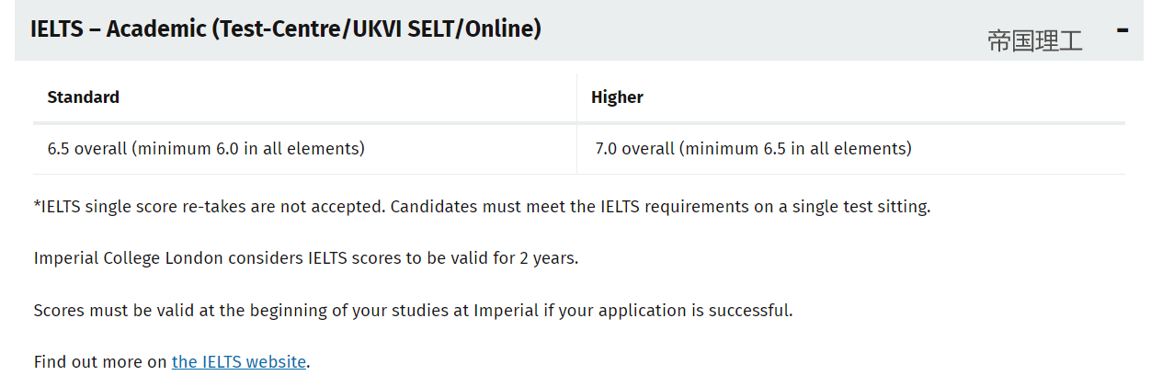
Task: Click the IELTS – Academic accordion heading
Action: click(285, 29)
